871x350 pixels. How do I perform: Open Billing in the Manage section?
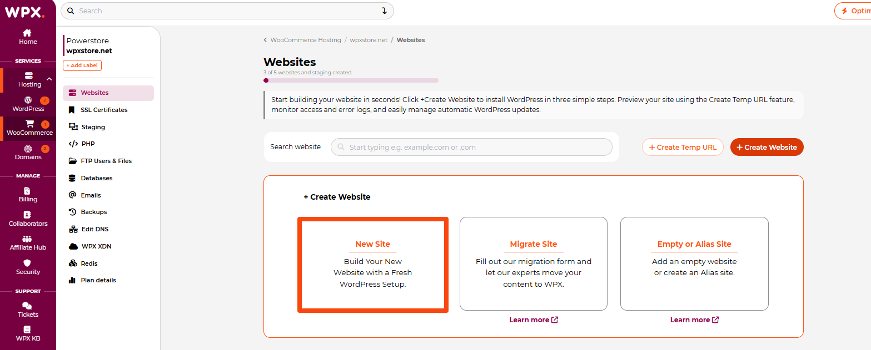28,191
